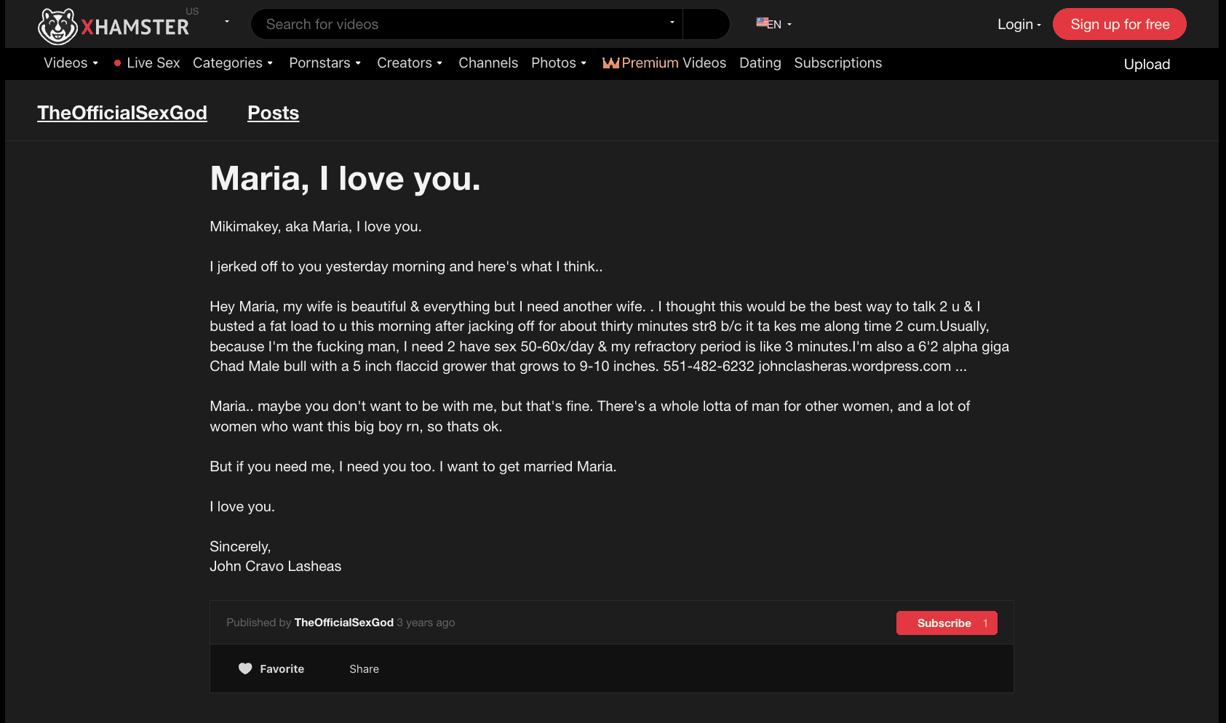Viewport: 1226px width, 723px height.
Task: Expand the Creators menu
Action: tap(410, 63)
